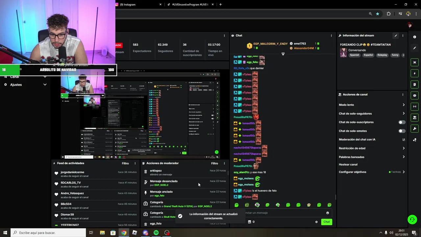Click the Windows Start button
The height and width of the screenshot is (237, 421).
click(x=5, y=233)
